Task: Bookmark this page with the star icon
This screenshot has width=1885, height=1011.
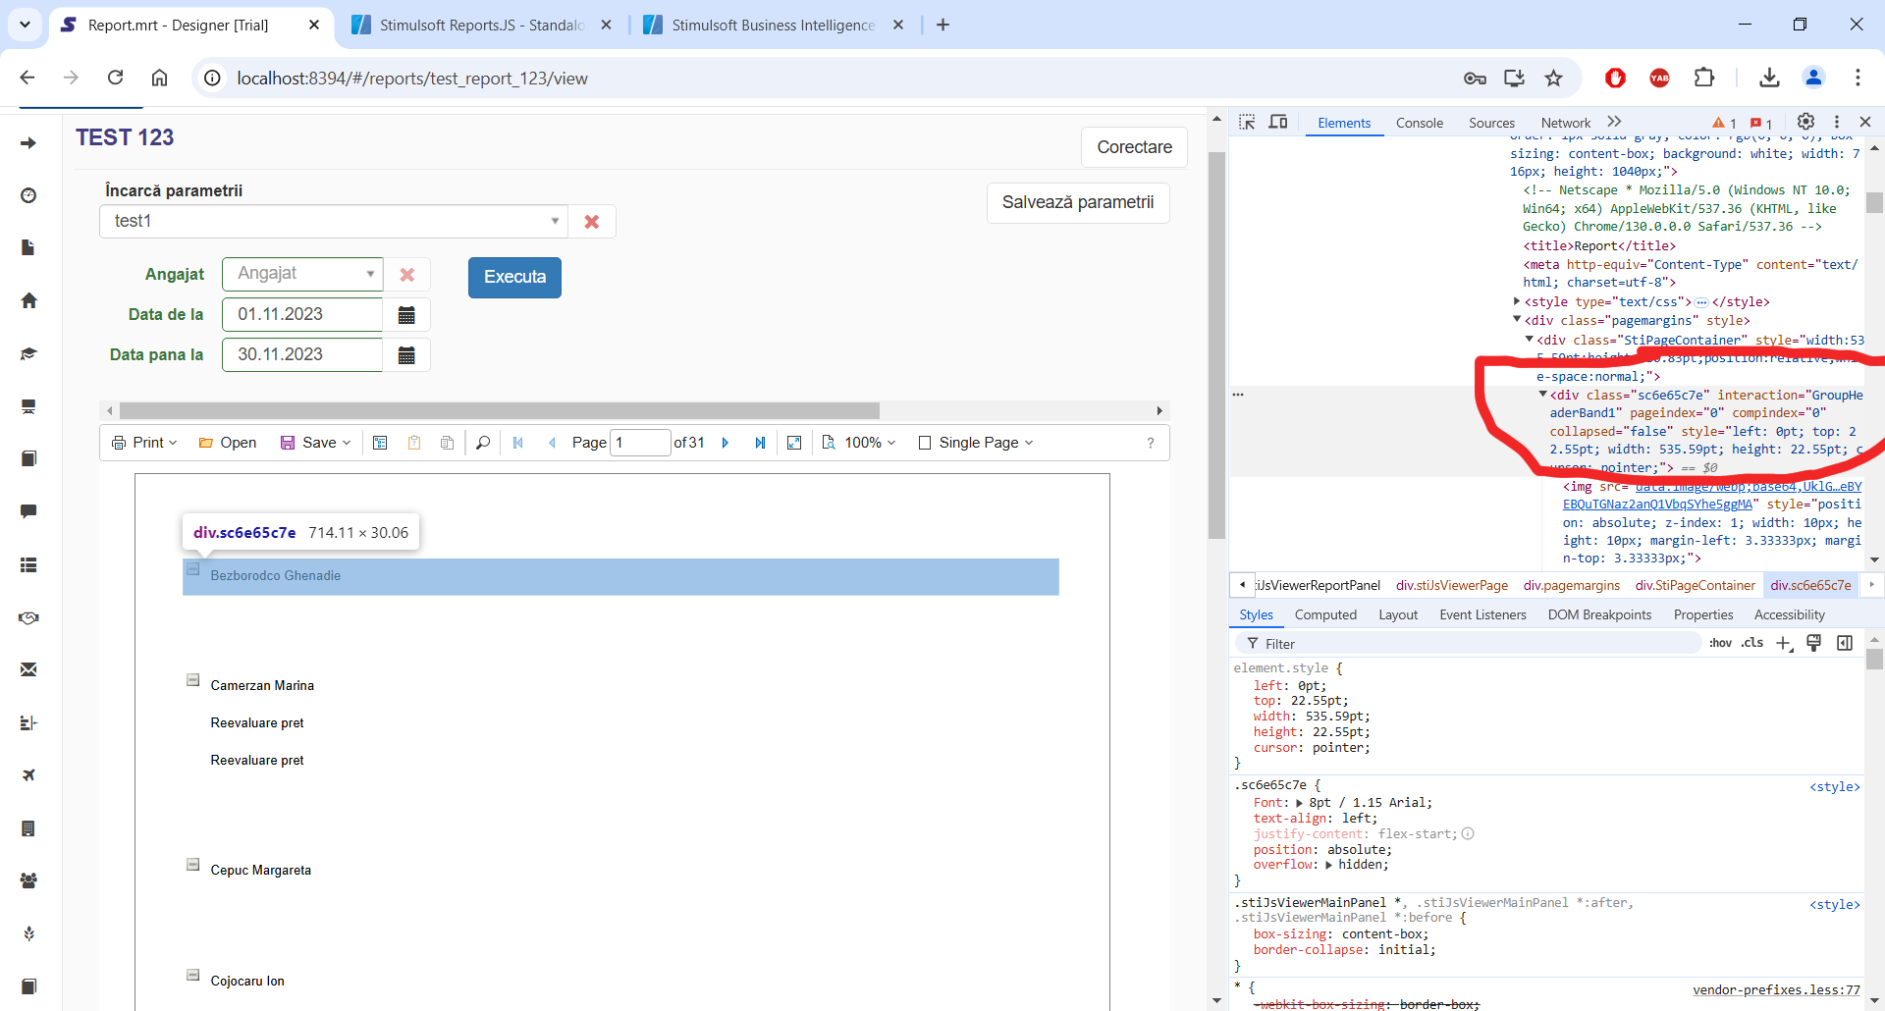Action: pos(1553,78)
